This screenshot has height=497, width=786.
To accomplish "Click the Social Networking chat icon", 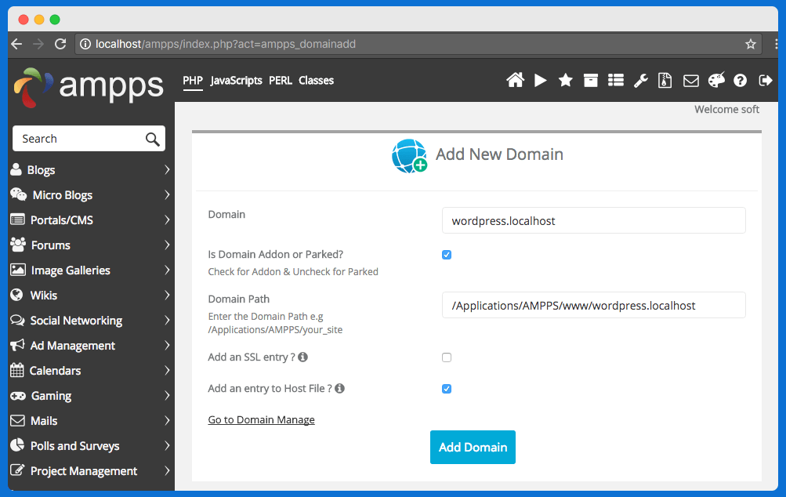I will (17, 320).
